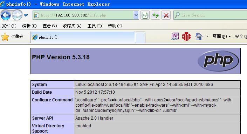The width and height of the screenshot is (247, 134).
Task: Open the 工具(T) menu
Action: [95, 26]
